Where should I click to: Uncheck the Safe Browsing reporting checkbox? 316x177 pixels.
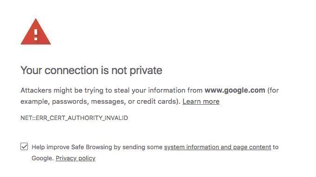point(24,146)
